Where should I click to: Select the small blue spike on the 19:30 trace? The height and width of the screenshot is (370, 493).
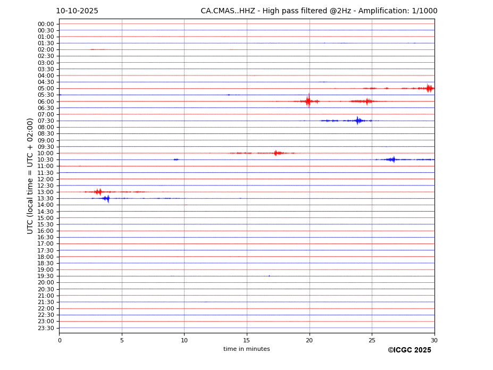[x=269, y=276]
